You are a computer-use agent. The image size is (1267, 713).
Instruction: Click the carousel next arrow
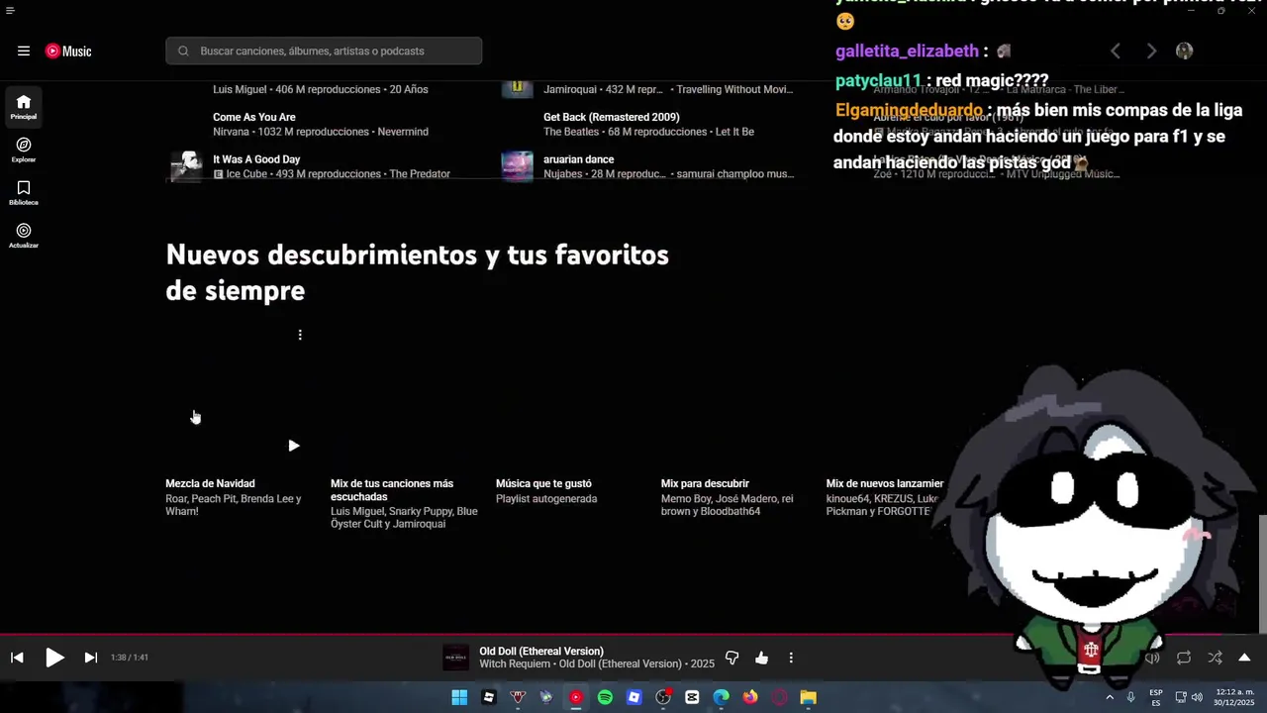tap(1151, 51)
